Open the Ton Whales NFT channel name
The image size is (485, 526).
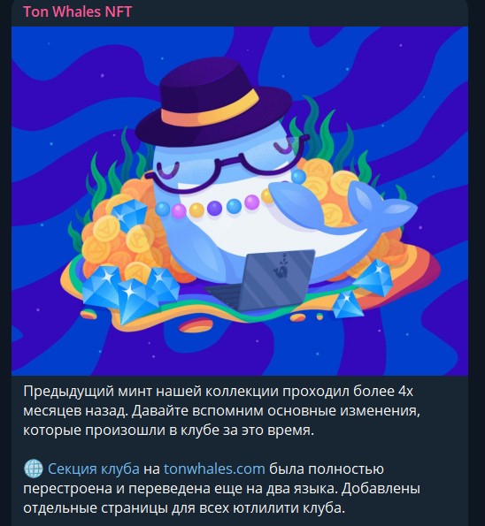[x=78, y=11]
